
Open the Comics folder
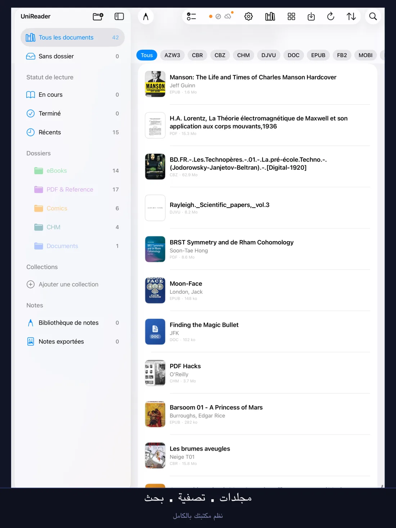(73, 208)
